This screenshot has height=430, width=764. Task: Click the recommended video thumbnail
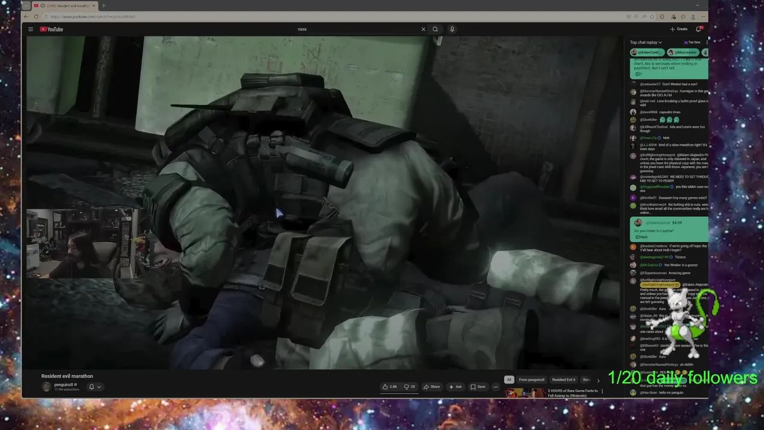[x=525, y=393]
